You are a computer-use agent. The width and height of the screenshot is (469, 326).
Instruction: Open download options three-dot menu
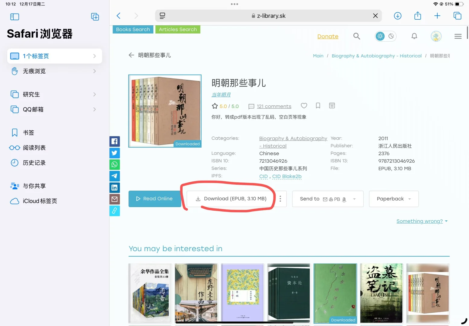click(280, 199)
